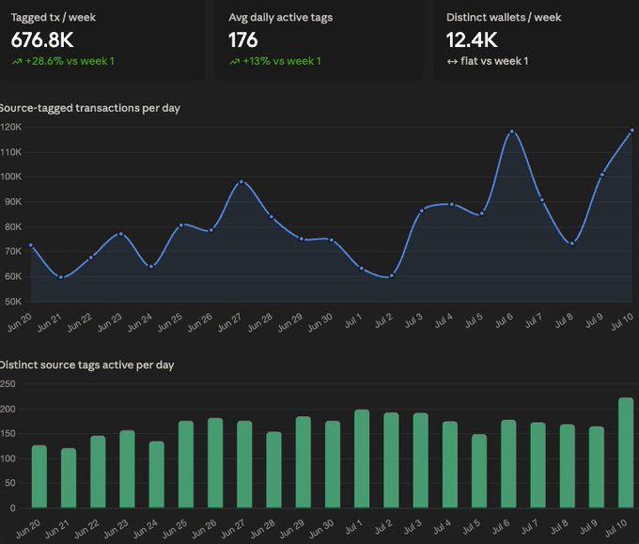The height and width of the screenshot is (544, 639).
Task: Click the Jul 7 data point on line chart
Action: (542, 200)
